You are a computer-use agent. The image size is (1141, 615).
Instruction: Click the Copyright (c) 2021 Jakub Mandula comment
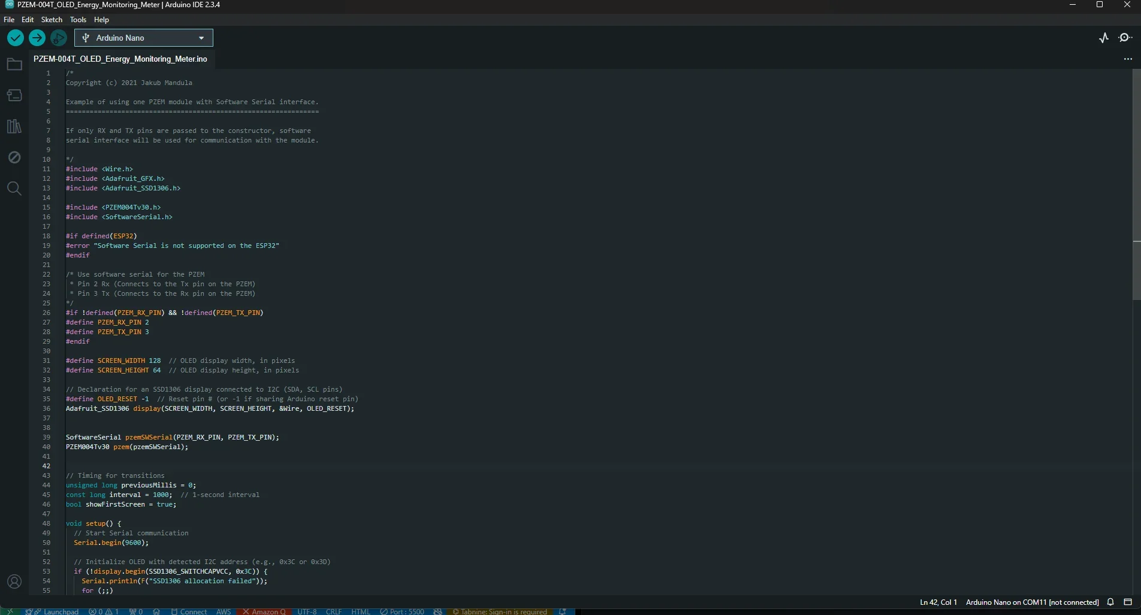[129, 83]
